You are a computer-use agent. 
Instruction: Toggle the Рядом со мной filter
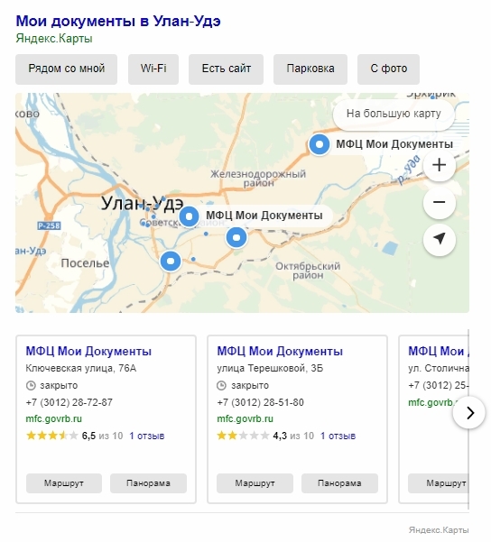tap(66, 69)
